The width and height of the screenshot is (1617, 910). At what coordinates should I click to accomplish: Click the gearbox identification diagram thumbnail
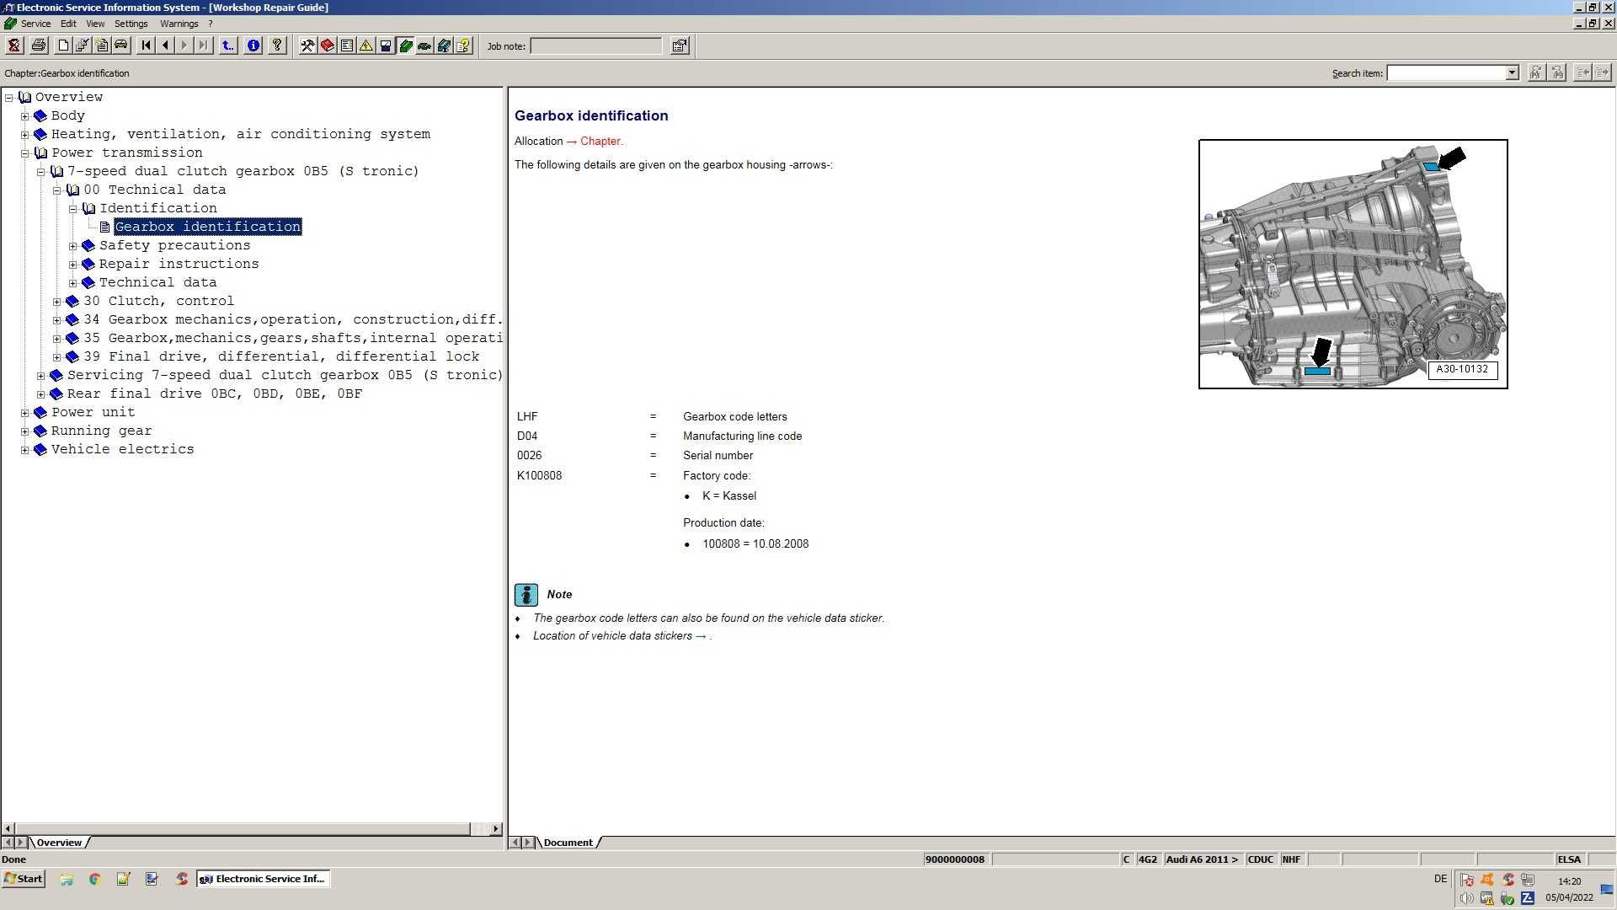pos(1353,264)
